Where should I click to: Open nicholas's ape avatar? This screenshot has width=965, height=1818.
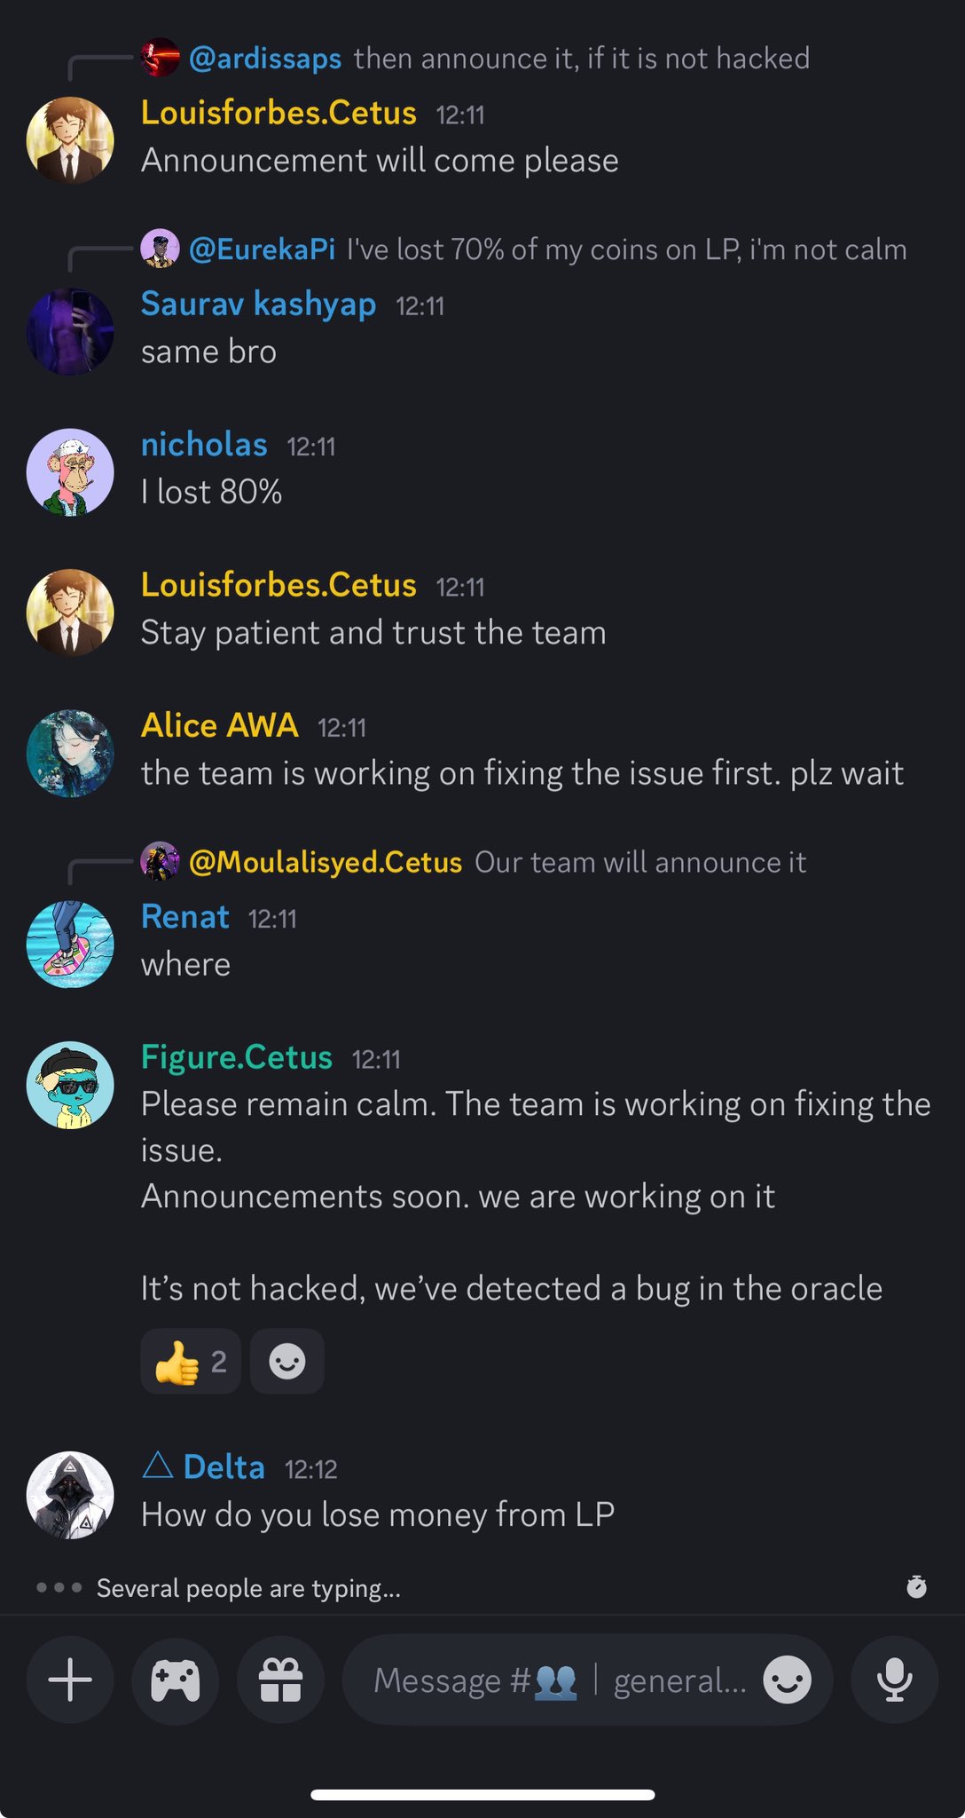pos(70,471)
